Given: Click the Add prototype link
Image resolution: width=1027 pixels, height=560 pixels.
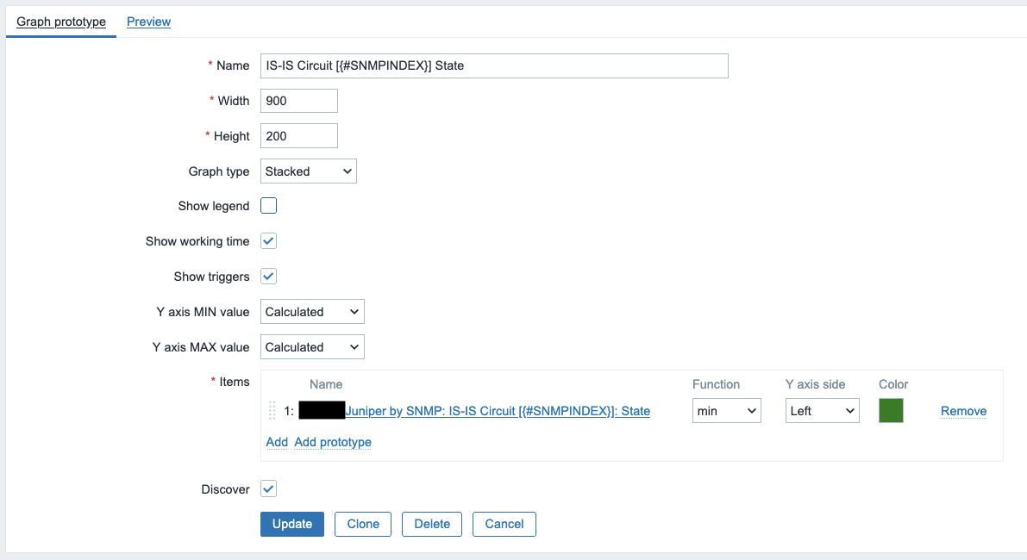Looking at the screenshot, I should point(333,442).
